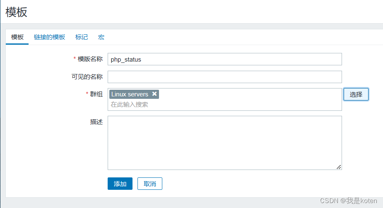Click the CSDN @我是koten watermark
This screenshot has width=383, height=208.
tap(349, 201)
